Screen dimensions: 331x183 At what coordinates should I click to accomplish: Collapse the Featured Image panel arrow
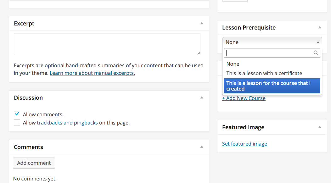click(320, 127)
